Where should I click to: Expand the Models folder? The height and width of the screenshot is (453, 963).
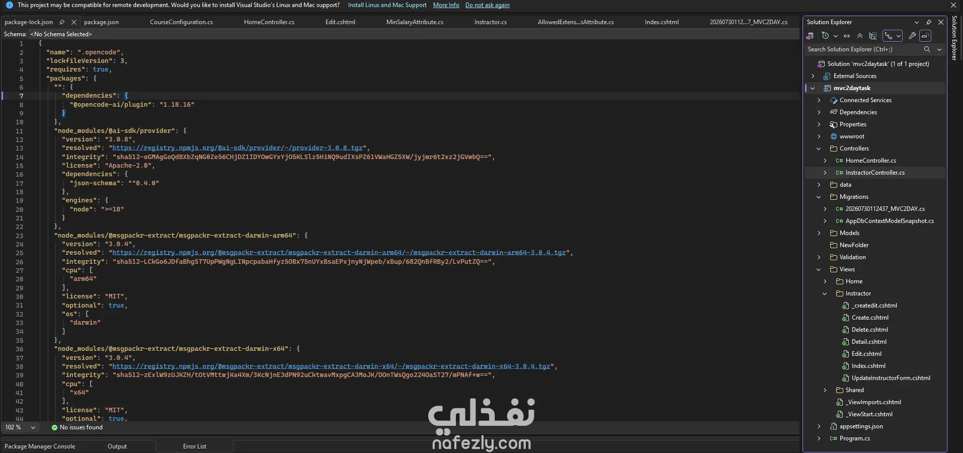click(x=819, y=233)
